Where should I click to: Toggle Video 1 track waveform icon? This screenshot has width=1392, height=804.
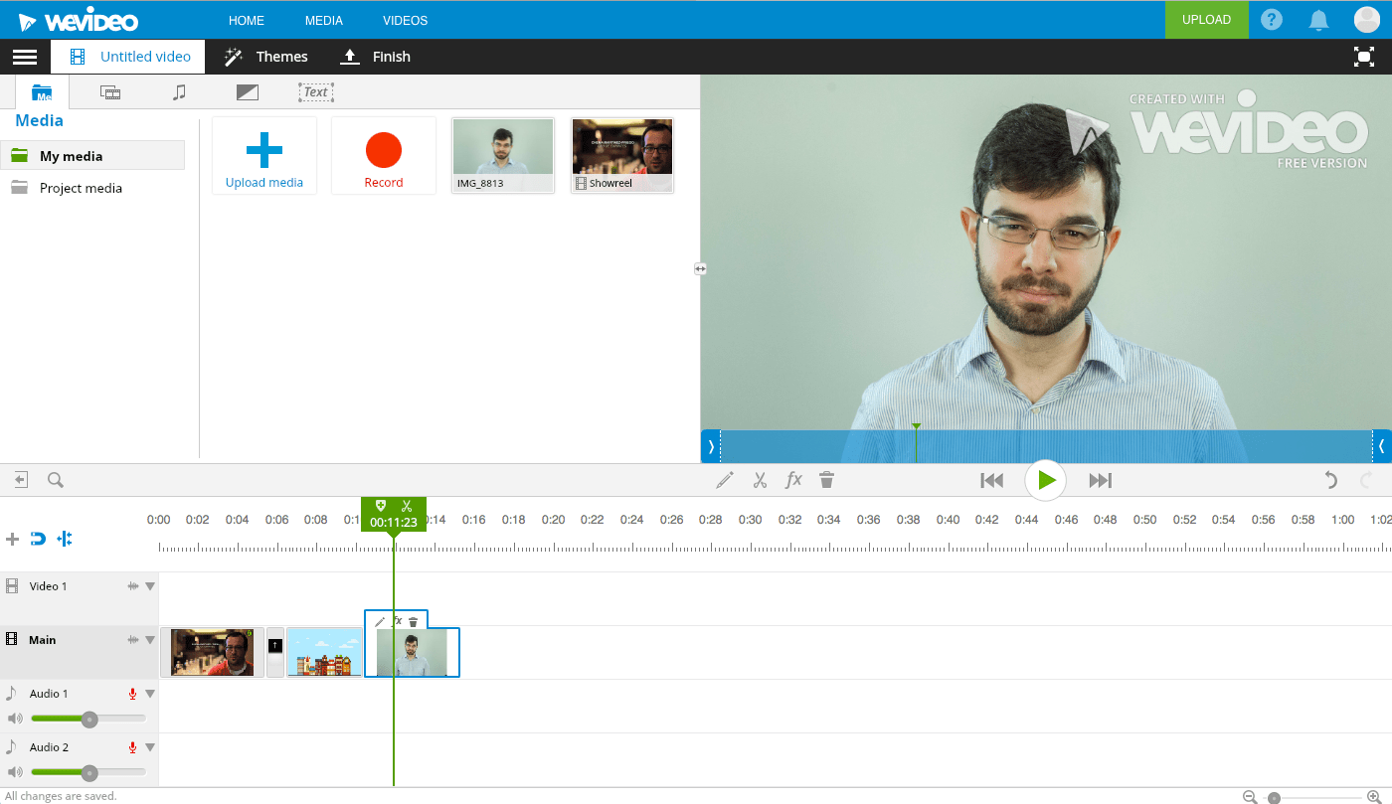point(132,586)
